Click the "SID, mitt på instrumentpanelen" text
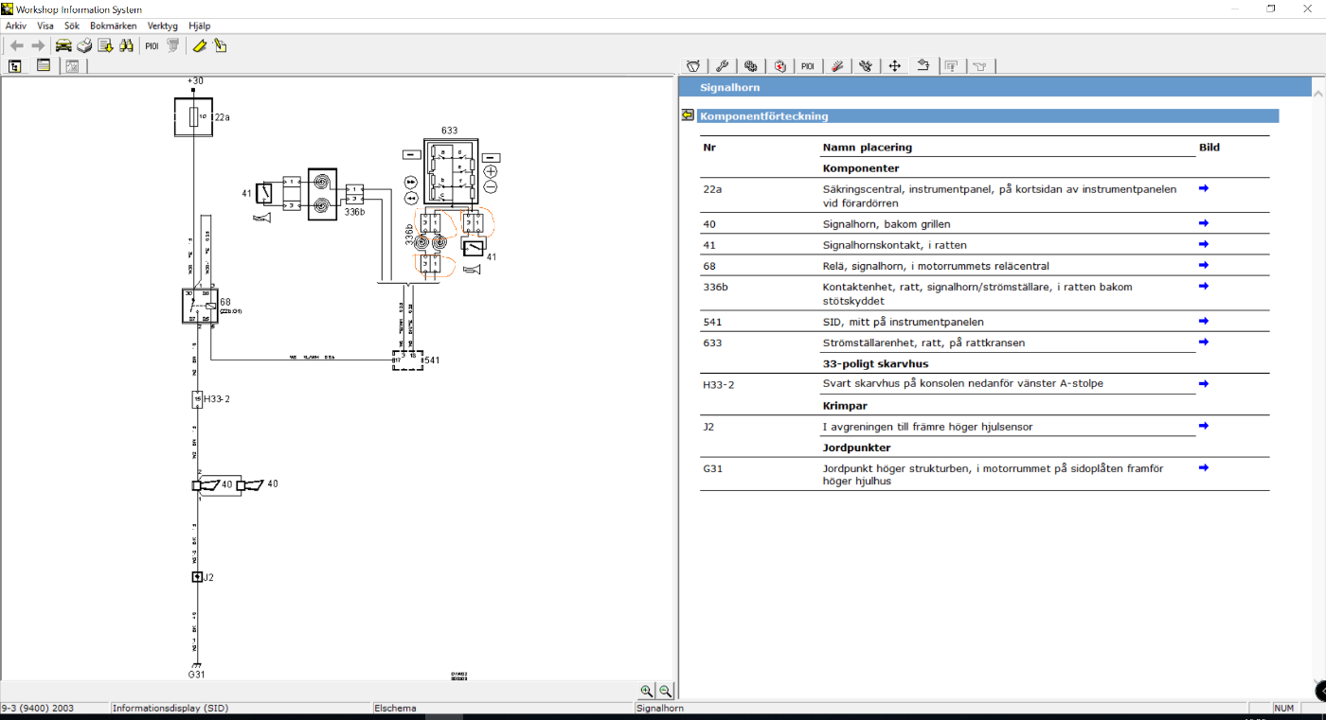1326x720 pixels. coord(904,322)
